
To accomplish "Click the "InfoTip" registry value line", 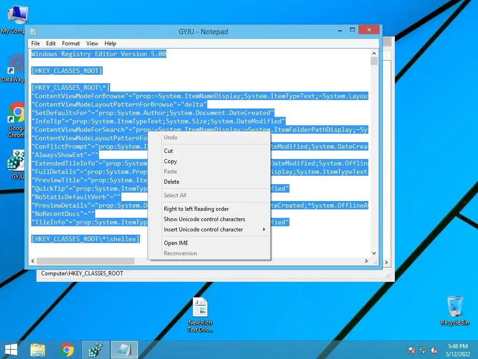I will pos(158,121).
